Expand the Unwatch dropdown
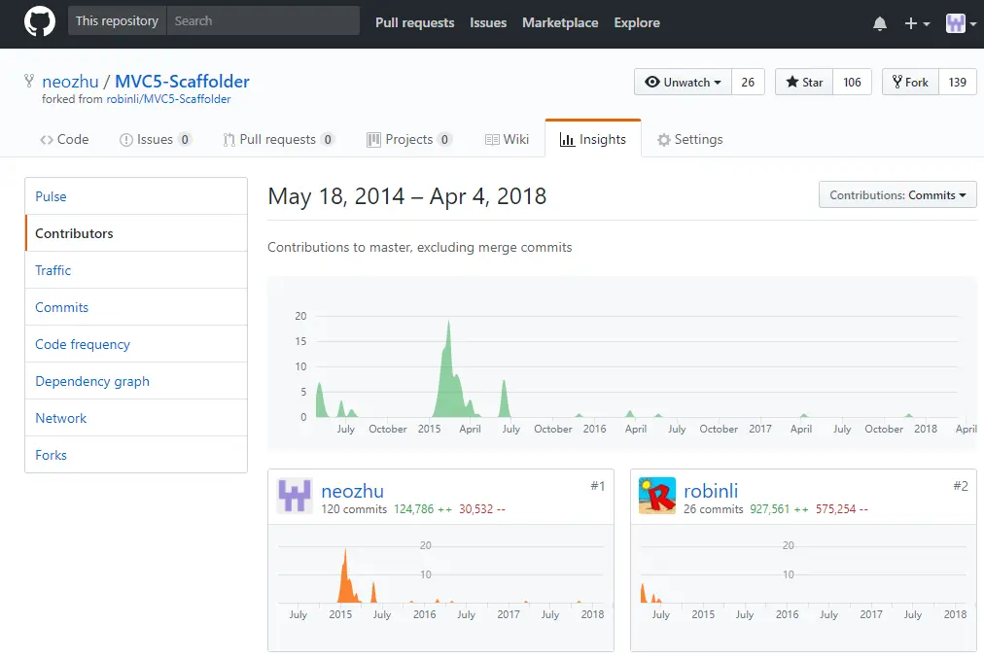Viewport: 984px width, 659px height. 683,83
